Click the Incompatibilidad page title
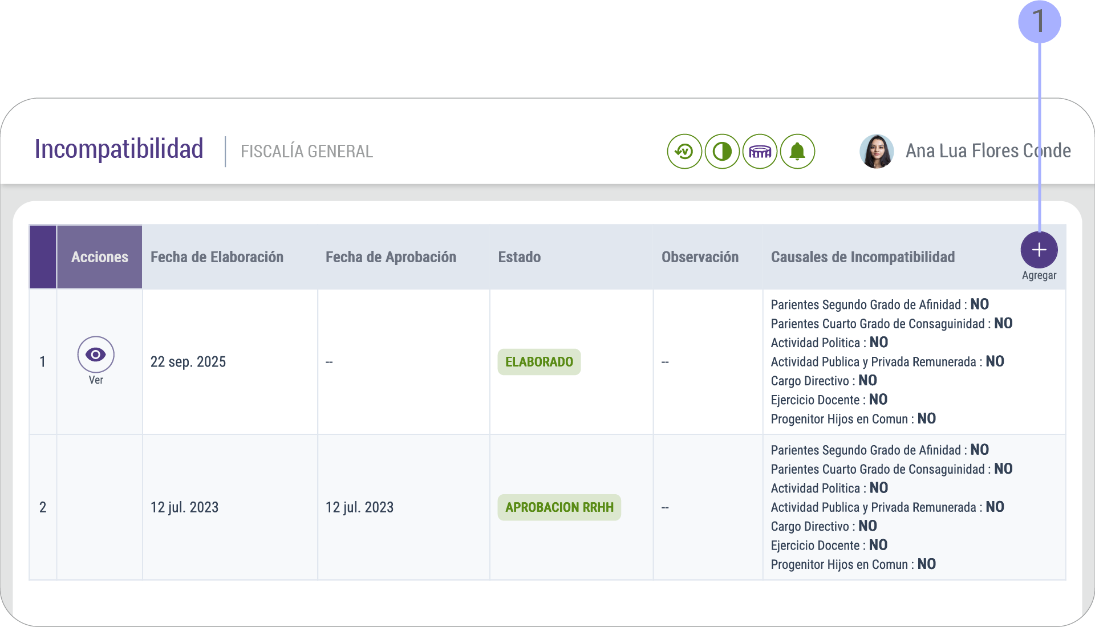 click(x=119, y=149)
